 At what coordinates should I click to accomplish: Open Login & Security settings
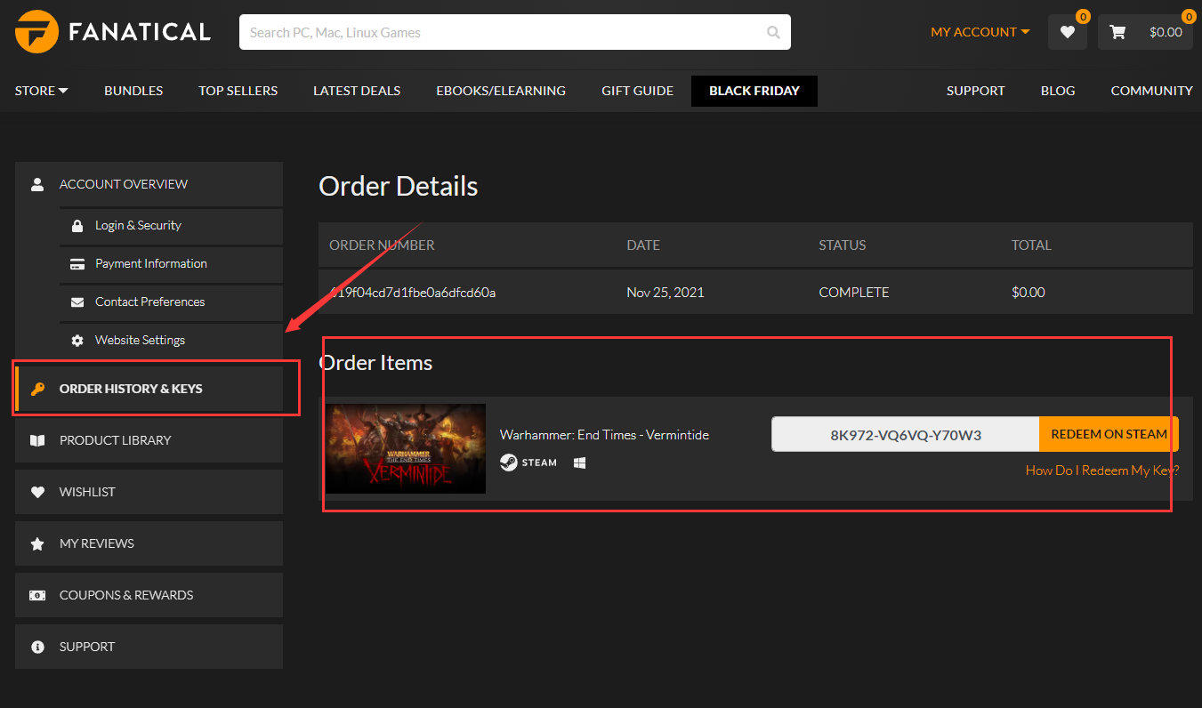pos(172,226)
